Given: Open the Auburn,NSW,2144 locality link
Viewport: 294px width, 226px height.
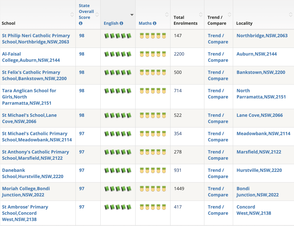Looking at the screenshot, I should (x=256, y=54).
